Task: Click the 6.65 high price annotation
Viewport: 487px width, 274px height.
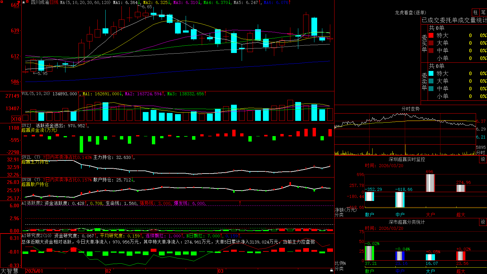Action: click(147, 7)
